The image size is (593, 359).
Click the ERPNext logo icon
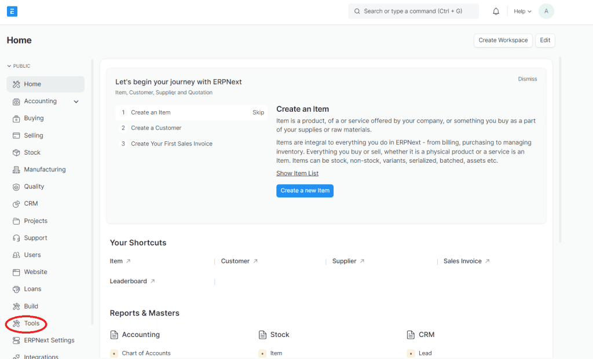[12, 11]
